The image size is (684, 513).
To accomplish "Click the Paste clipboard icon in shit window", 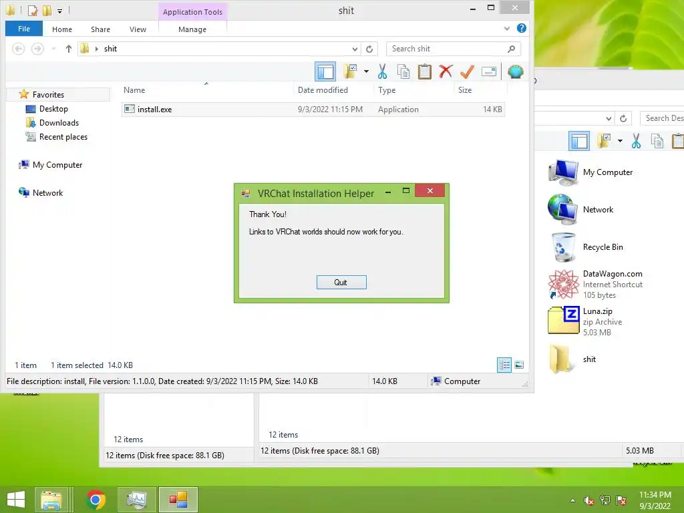I will [x=424, y=71].
